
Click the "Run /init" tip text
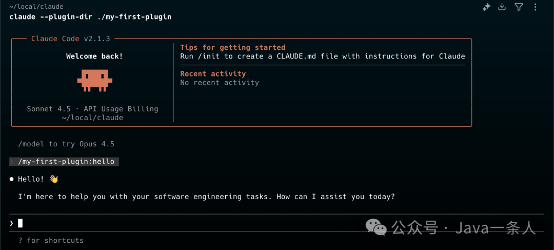pyautogui.click(x=322, y=56)
